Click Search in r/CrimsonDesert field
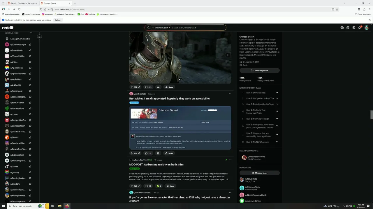The height and width of the screenshot is (209, 373). (198, 28)
